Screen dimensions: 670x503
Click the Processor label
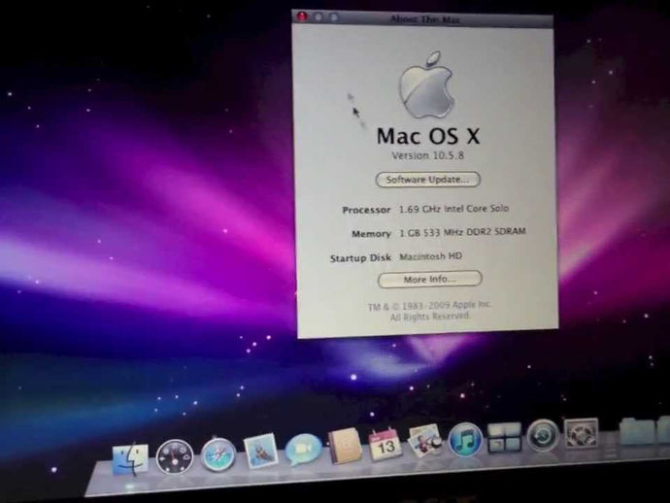(367, 210)
